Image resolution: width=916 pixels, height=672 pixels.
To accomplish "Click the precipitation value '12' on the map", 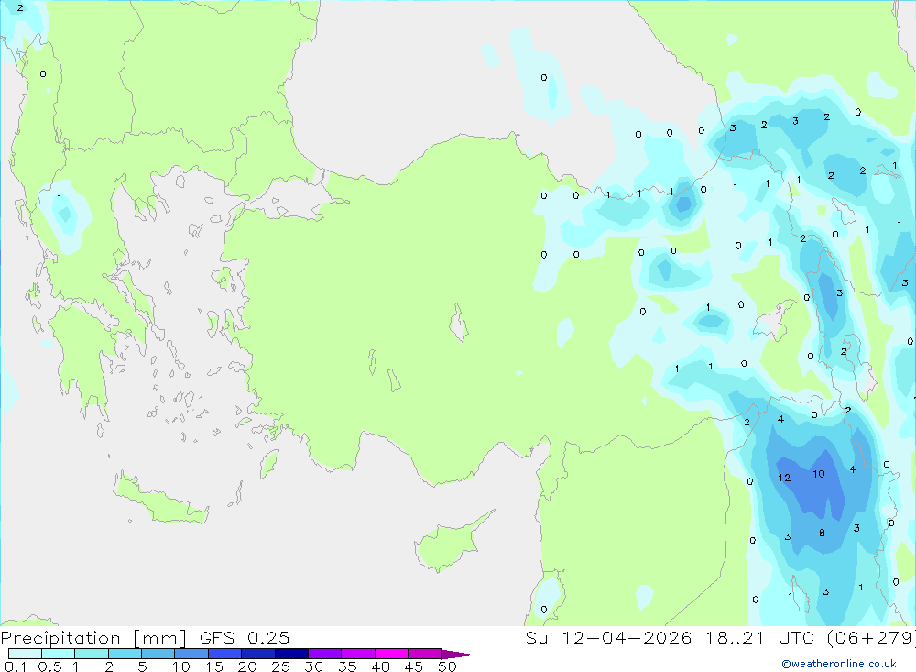I will 784,478.
